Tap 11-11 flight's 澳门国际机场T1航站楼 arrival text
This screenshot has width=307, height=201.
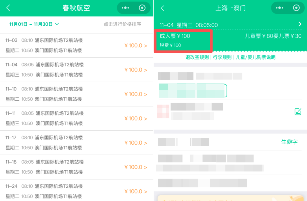pos(59,123)
